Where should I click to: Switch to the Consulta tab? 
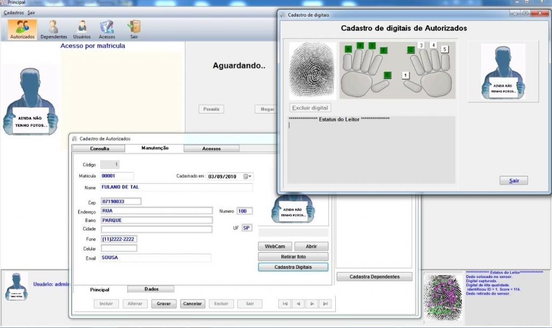point(100,148)
